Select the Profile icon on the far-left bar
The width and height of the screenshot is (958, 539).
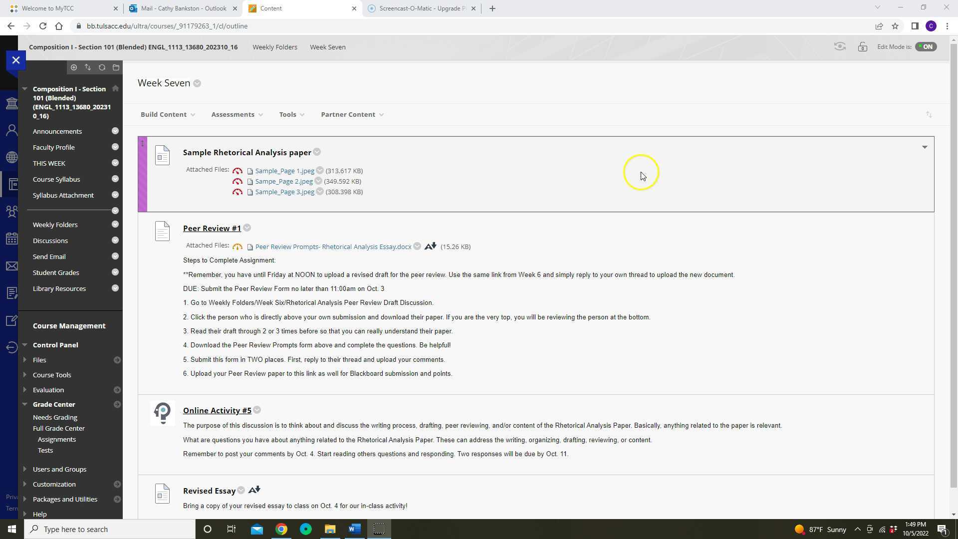(x=11, y=129)
